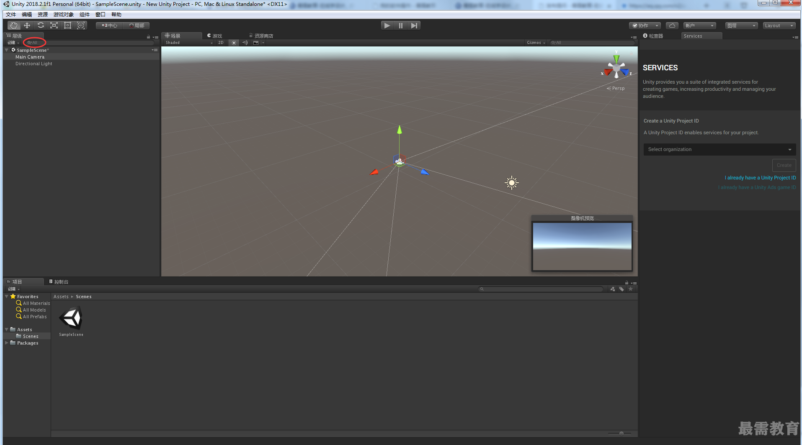Click the cloud Services icon button
Viewport: 802px width, 445px height.
click(672, 26)
